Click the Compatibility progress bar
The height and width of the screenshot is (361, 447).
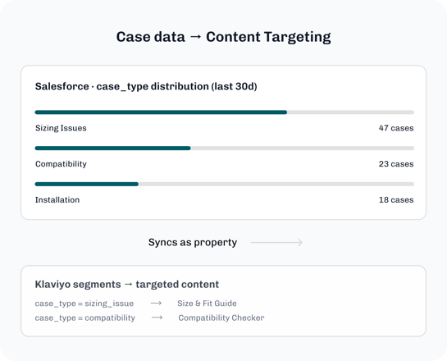pos(225,149)
